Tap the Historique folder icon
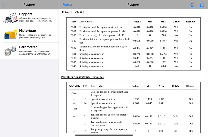208x137 pixels. click(x=10, y=34)
